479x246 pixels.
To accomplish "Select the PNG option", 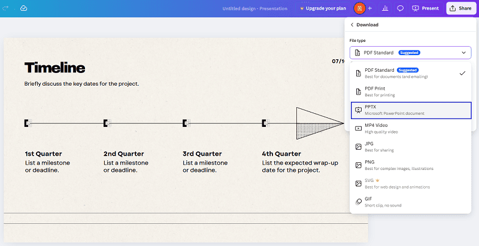I will click(410, 165).
